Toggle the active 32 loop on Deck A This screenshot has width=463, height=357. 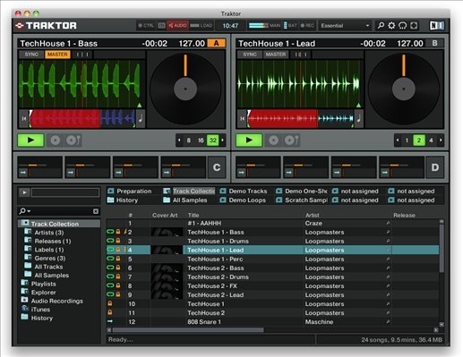213,140
